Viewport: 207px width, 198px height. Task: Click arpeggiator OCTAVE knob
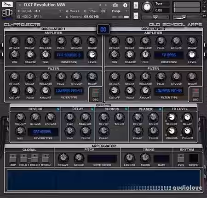63,158
